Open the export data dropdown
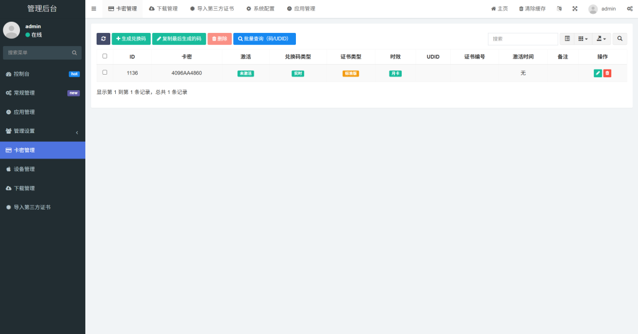This screenshot has width=638, height=334. (x=601, y=39)
